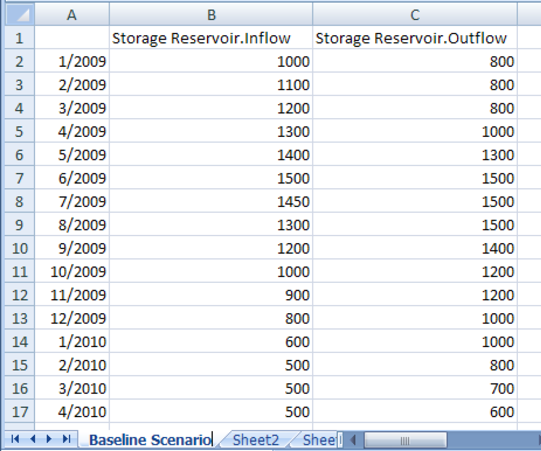Screen dimensions: 541x451
Task: Select the Baseline Scenario sheet tab
Action: [x=150, y=440]
